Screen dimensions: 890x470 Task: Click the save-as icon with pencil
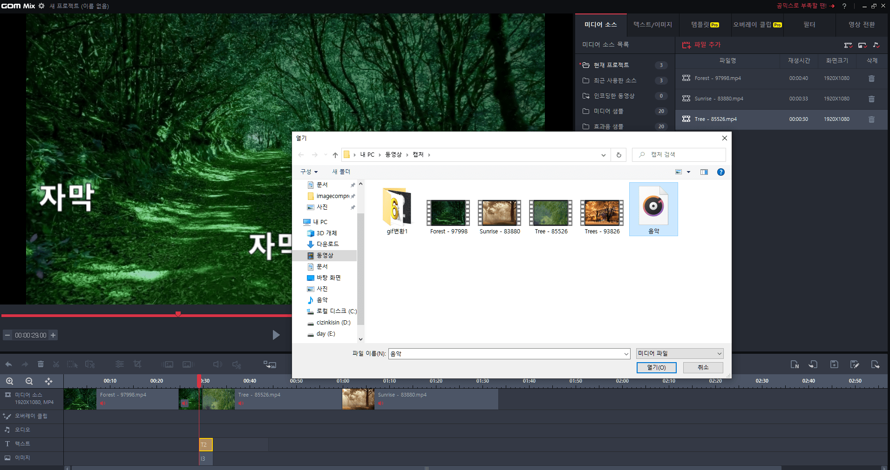[855, 364]
